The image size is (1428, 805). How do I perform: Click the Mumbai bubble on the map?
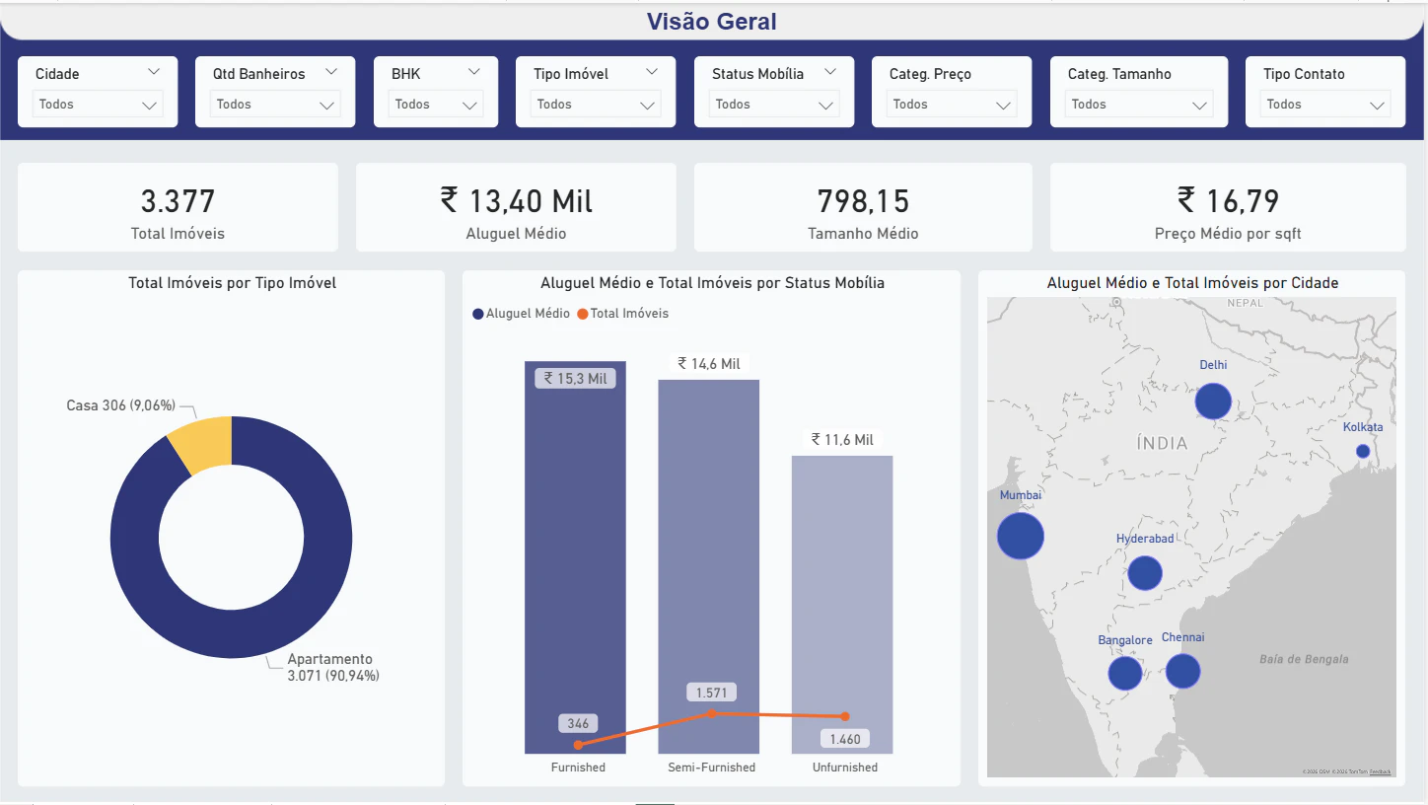tap(1021, 536)
